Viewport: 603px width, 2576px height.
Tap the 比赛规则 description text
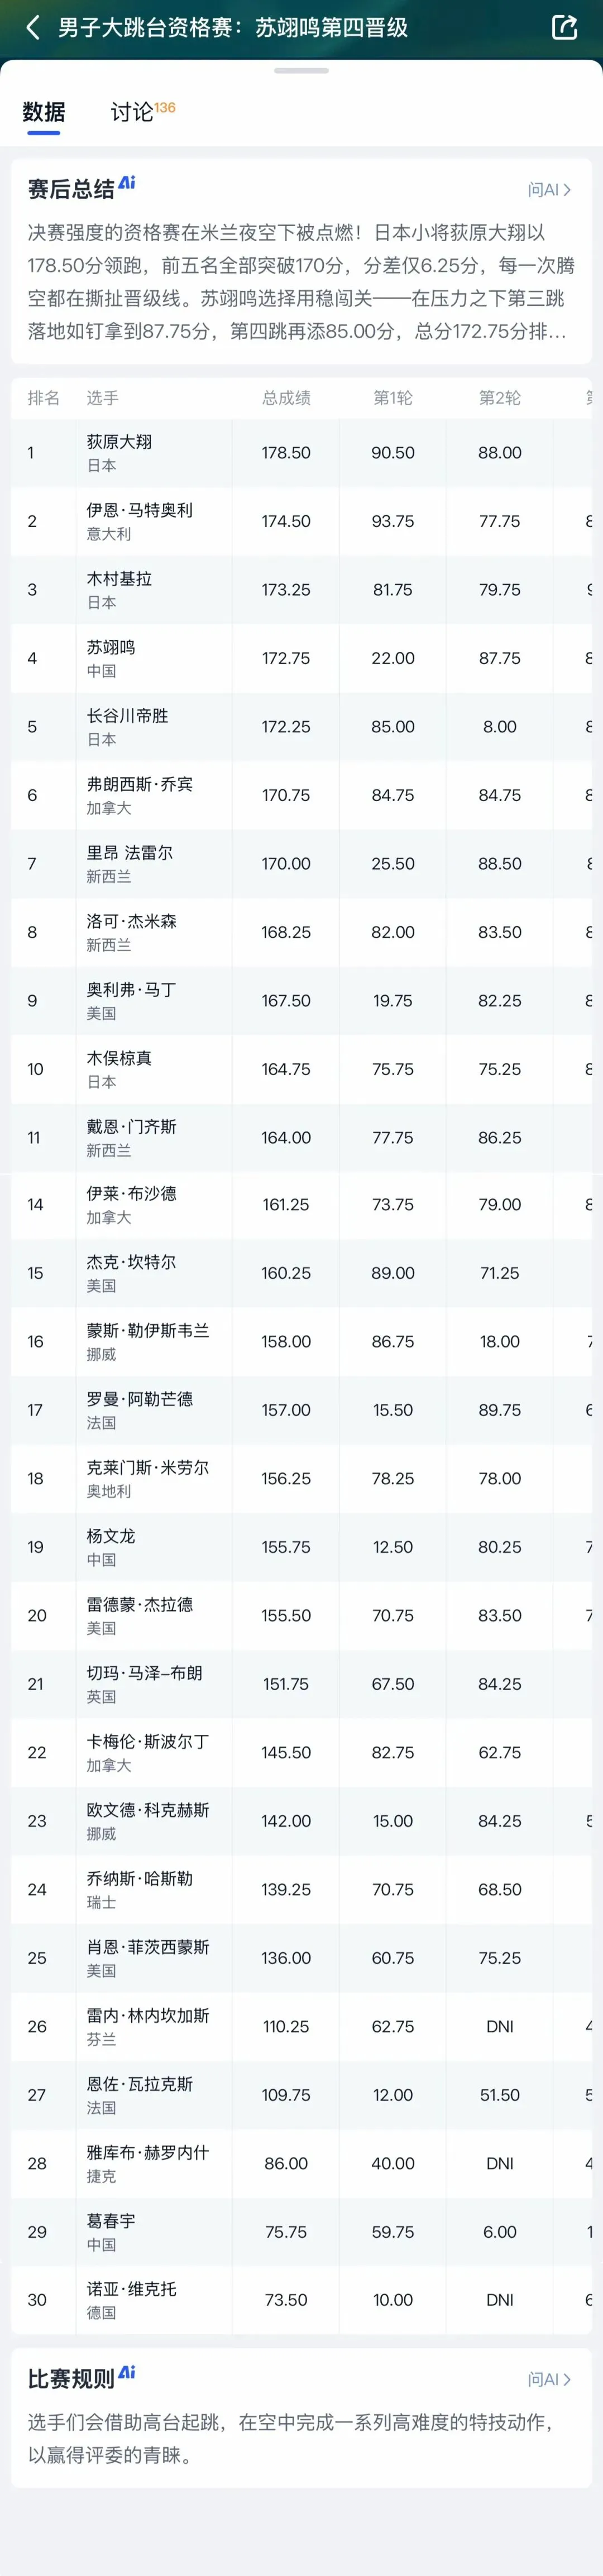[290, 2438]
